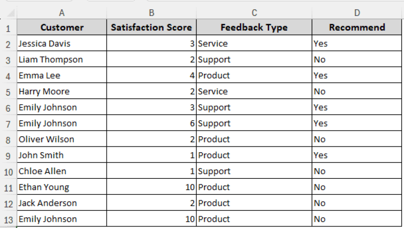Screen dimensions: 404x228
Task: Click Emma Lee's feedback type cell
Action: (254, 75)
